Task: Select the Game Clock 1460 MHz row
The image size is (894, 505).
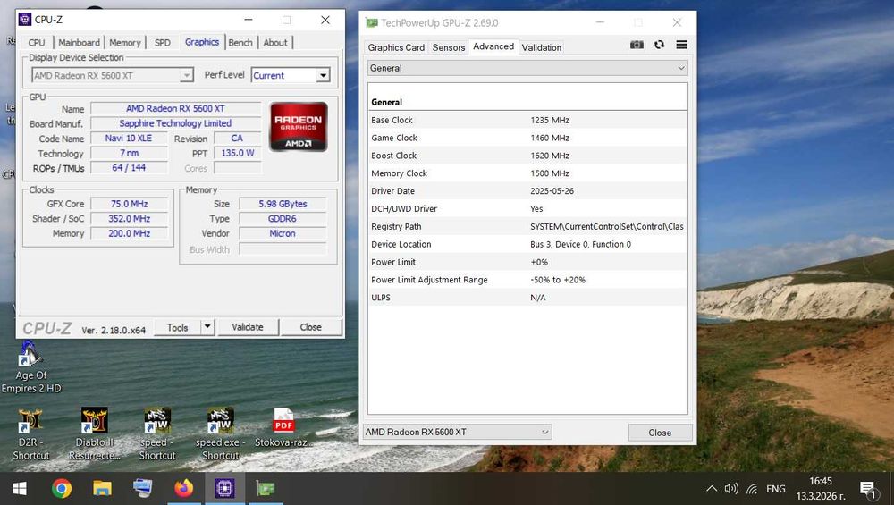Action: click(527, 138)
